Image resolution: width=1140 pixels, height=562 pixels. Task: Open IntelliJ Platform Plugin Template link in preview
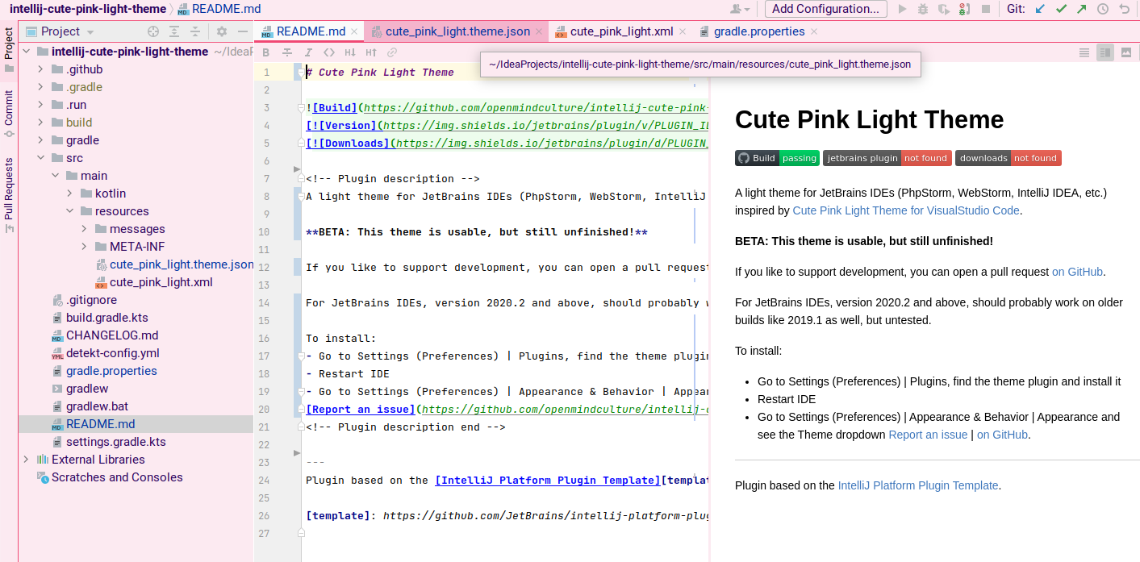point(918,485)
